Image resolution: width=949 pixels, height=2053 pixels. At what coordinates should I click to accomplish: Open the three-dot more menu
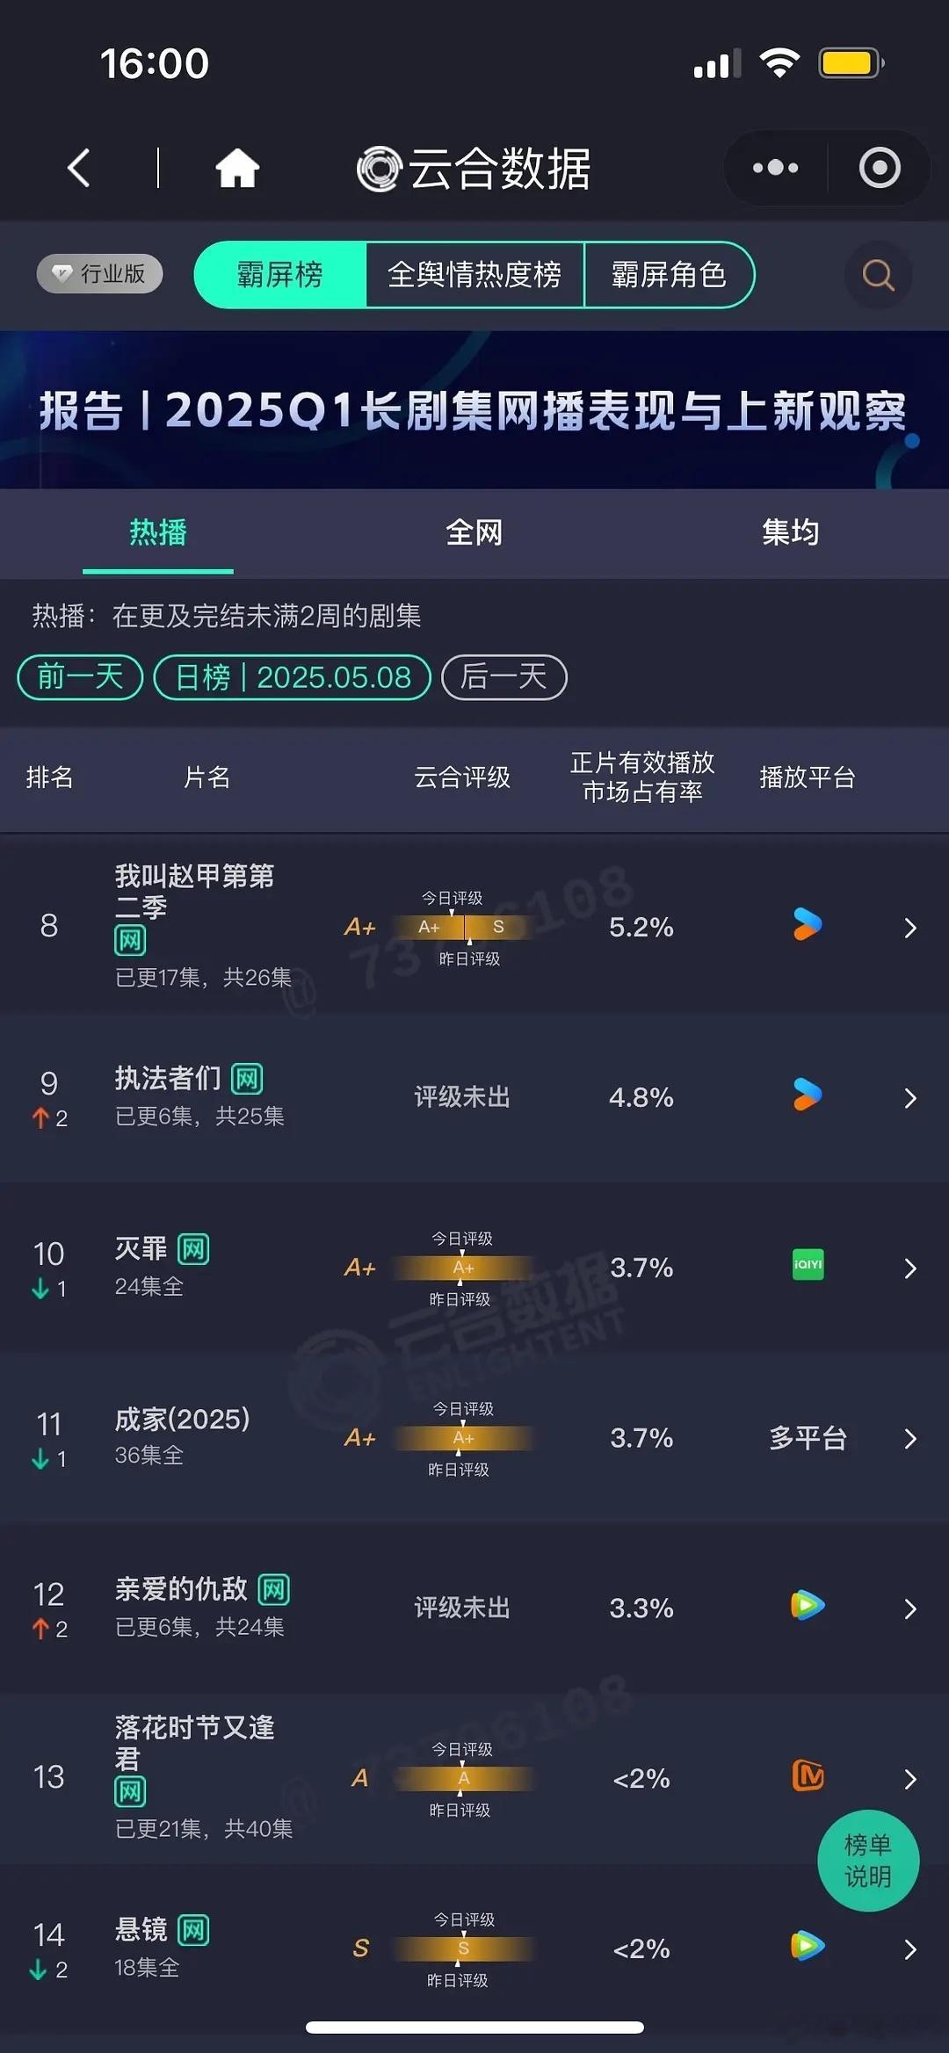(x=775, y=168)
